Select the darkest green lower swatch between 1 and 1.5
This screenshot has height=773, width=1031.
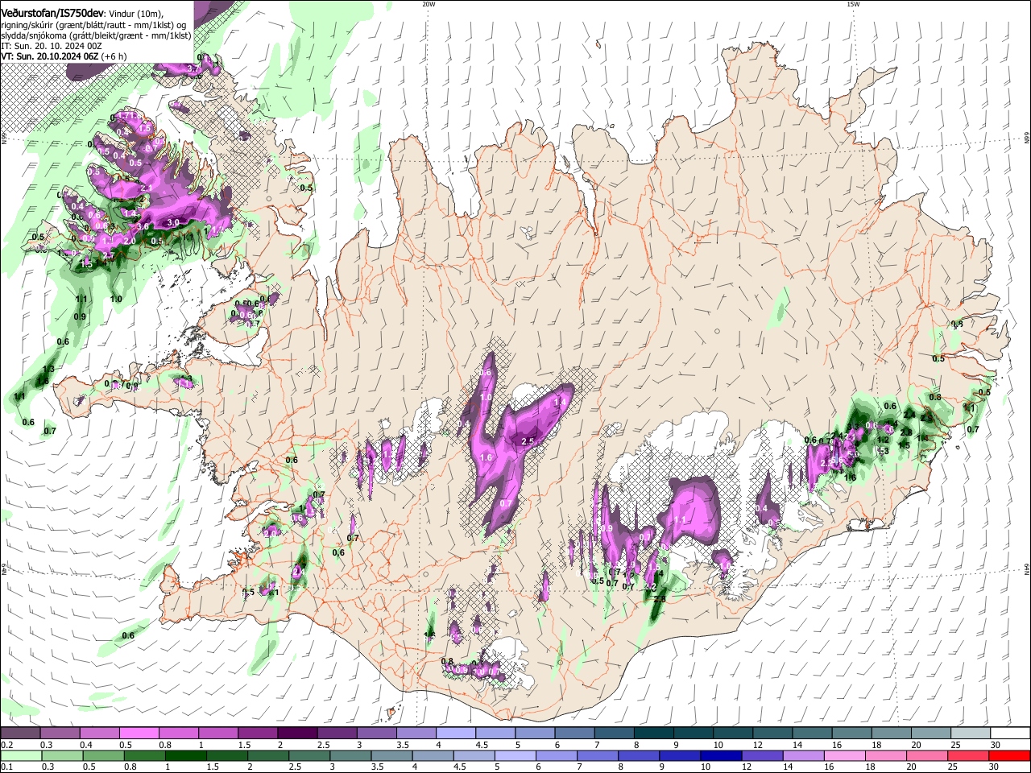pos(185,755)
